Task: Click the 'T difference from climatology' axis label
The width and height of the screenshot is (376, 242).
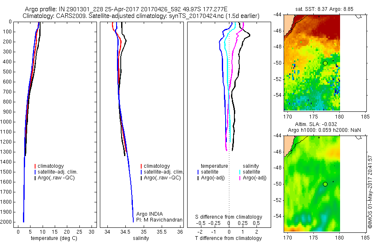Action: (228, 238)
